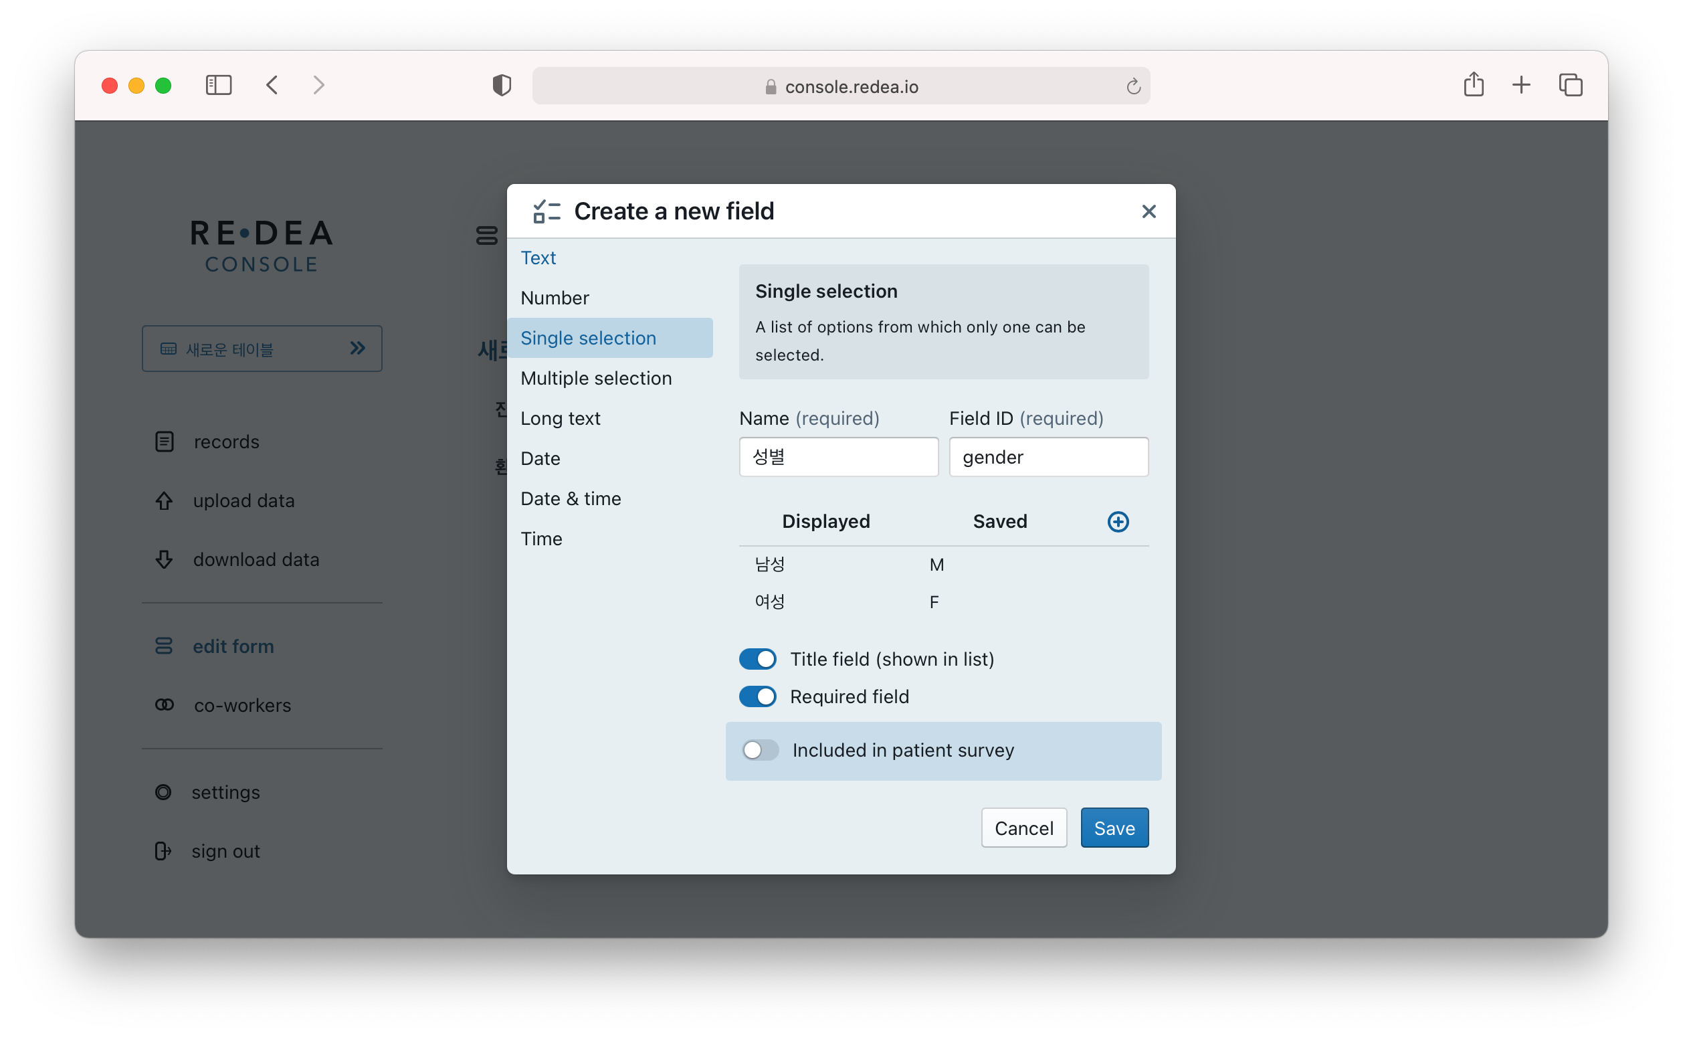The width and height of the screenshot is (1683, 1037).
Task: Toggle Safari sidebar panel button
Action: 219,85
